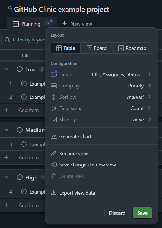Click the project title text

62,10
